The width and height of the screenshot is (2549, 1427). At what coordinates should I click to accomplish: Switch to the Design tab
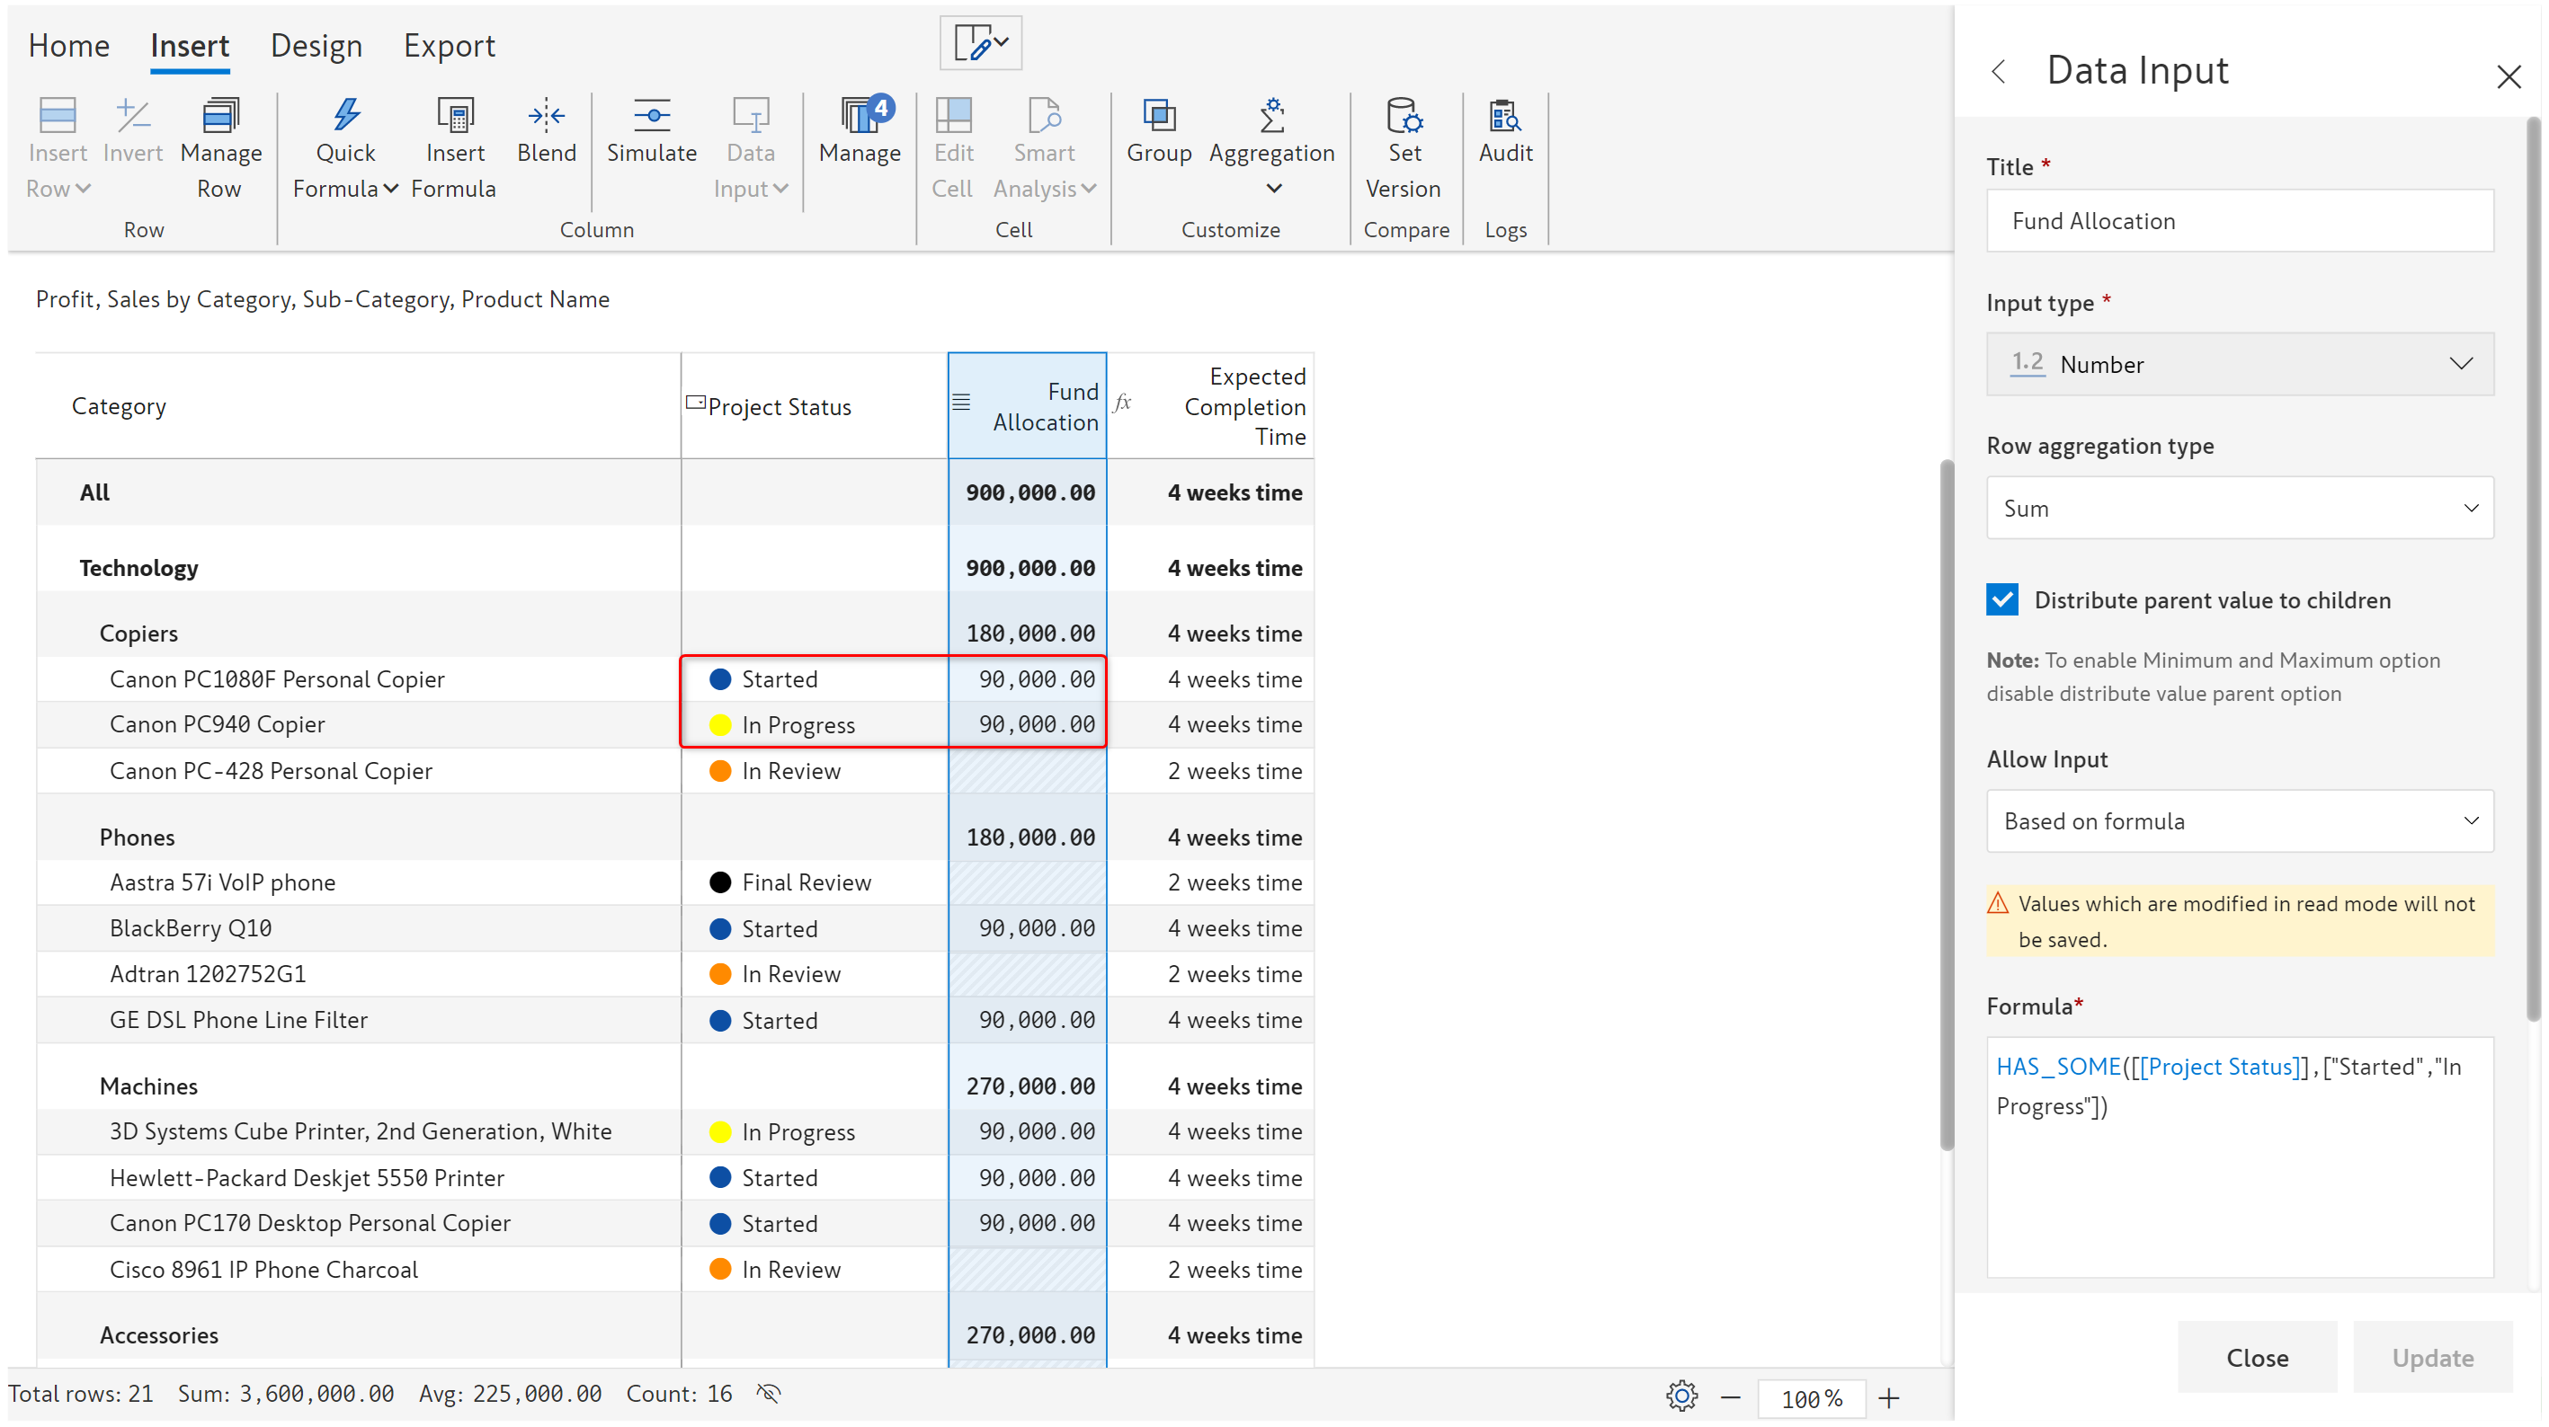coord(316,46)
